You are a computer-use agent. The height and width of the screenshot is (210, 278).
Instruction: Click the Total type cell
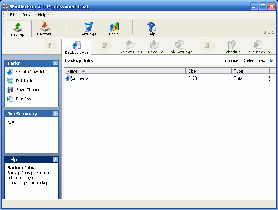click(238, 78)
